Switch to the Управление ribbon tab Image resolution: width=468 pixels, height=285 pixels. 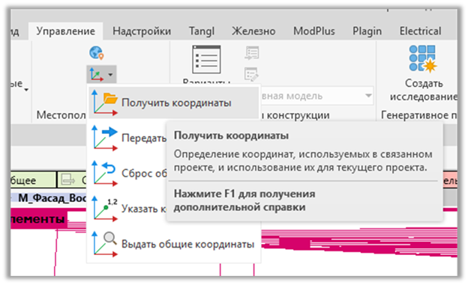[x=66, y=31]
